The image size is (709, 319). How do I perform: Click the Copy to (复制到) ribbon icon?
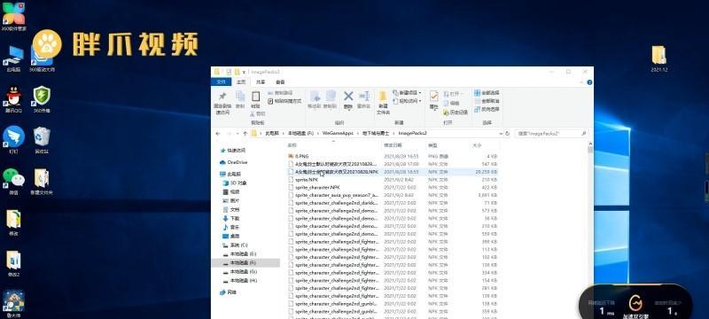pos(330,99)
